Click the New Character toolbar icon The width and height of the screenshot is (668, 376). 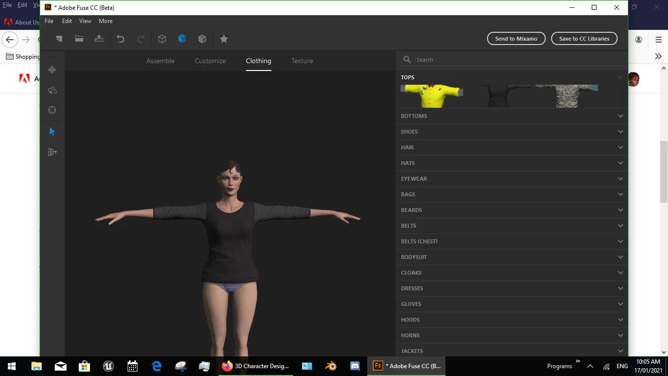pyautogui.click(x=59, y=39)
